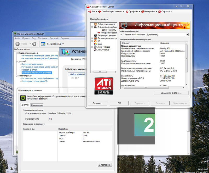Open the Графический адаптер dropdown

pyautogui.click(x=187, y=34)
